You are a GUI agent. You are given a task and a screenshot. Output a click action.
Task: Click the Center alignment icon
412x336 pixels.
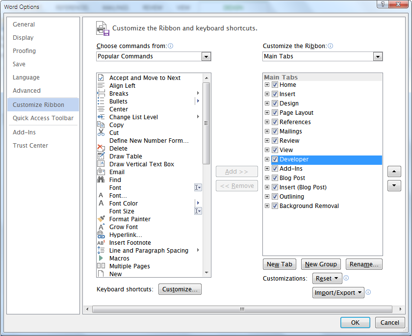[101, 109]
